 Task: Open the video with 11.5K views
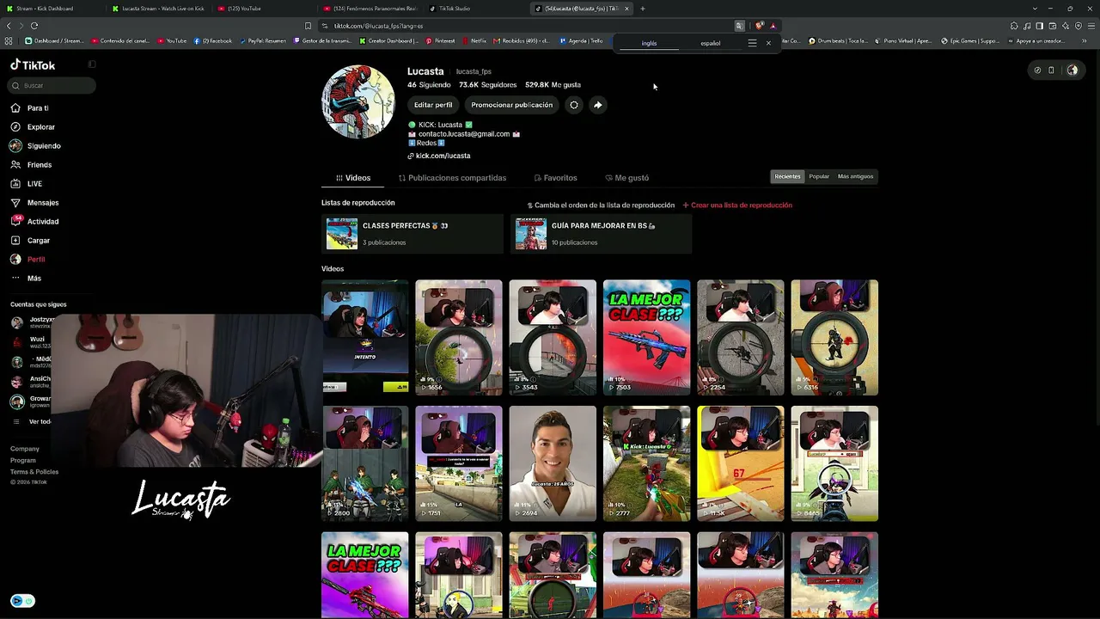pos(741,463)
